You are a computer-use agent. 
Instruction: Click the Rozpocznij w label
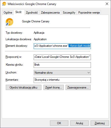point(14,57)
